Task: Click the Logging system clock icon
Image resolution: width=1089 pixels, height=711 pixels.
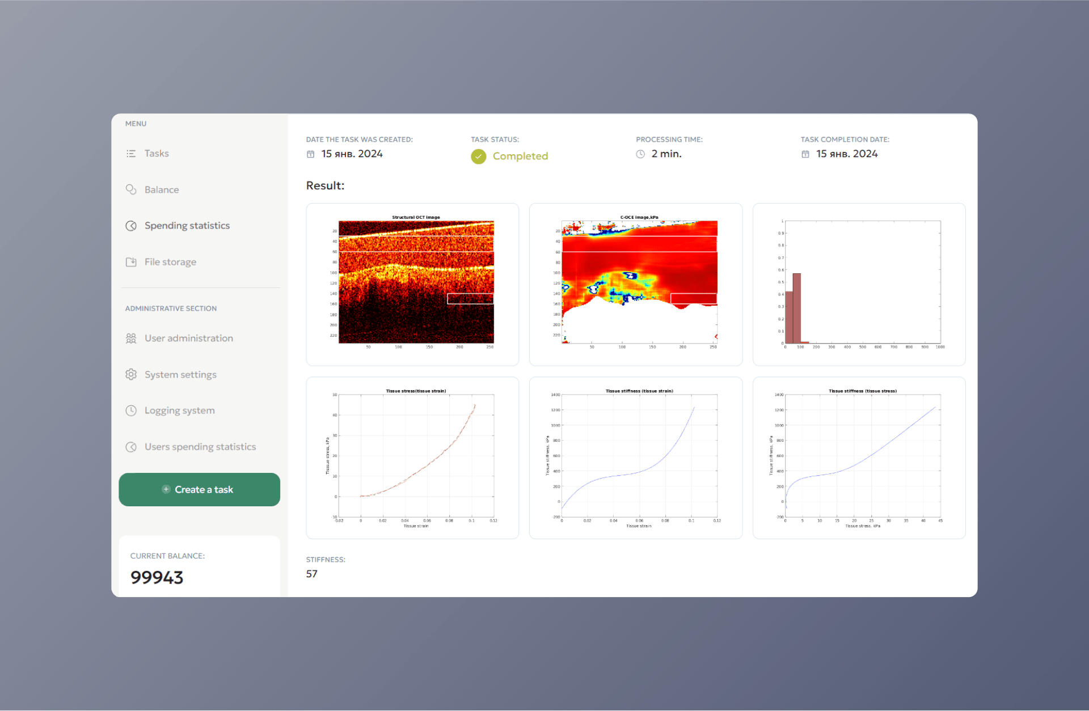Action: (131, 410)
